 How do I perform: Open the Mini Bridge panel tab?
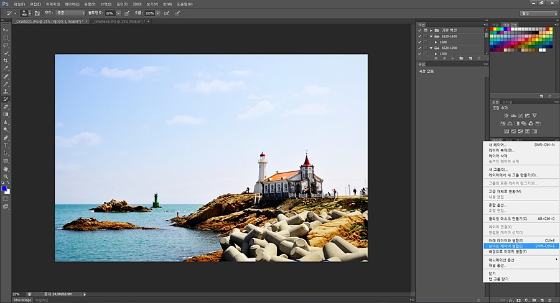(22, 300)
